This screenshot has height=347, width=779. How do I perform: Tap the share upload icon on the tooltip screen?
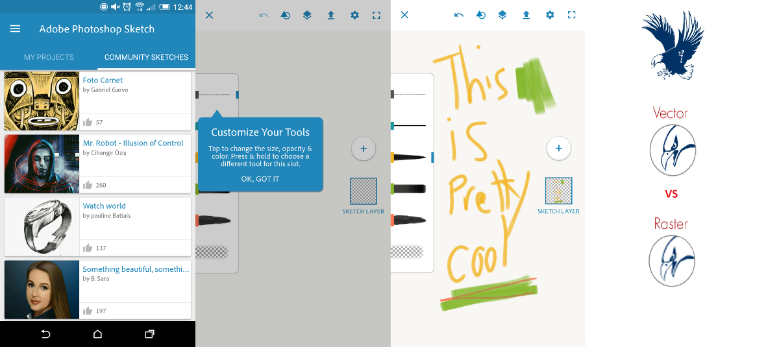coord(331,15)
